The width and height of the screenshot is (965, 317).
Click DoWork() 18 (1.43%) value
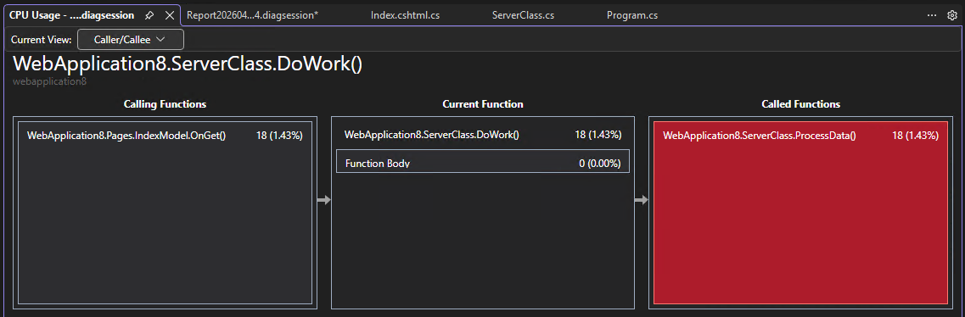[598, 135]
